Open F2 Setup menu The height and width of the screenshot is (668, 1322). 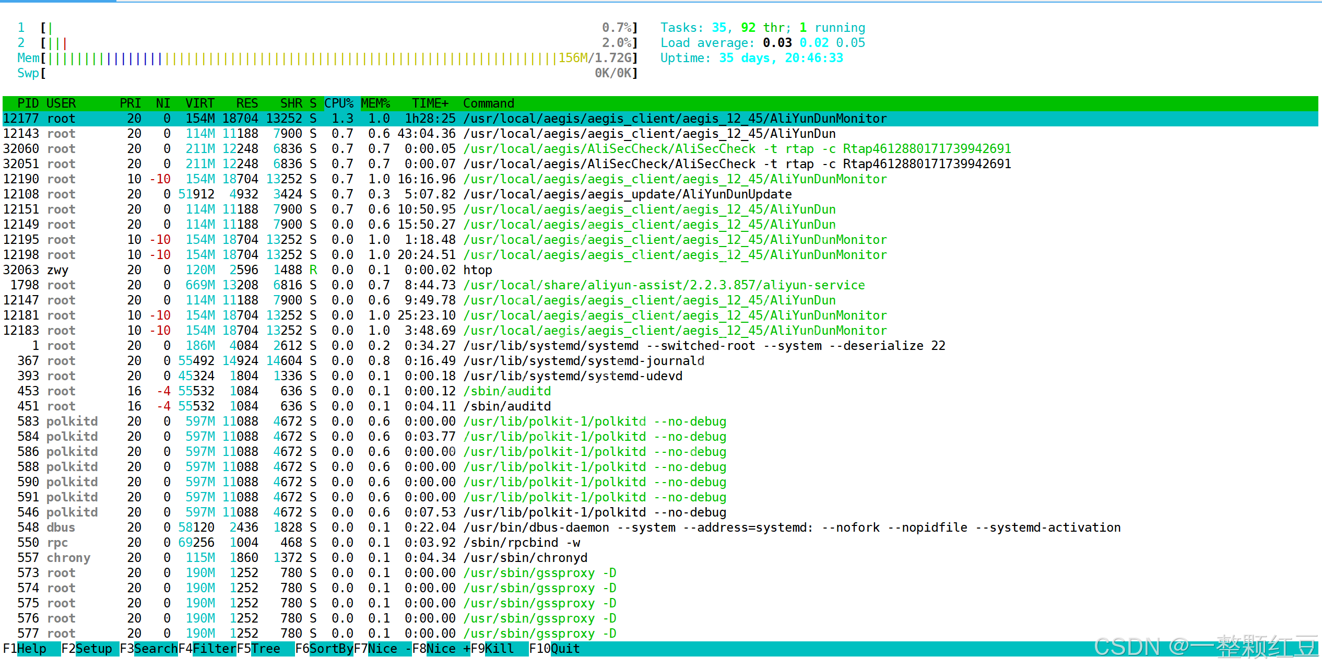tap(93, 649)
